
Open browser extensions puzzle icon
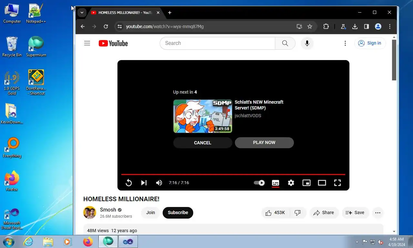pos(326,26)
